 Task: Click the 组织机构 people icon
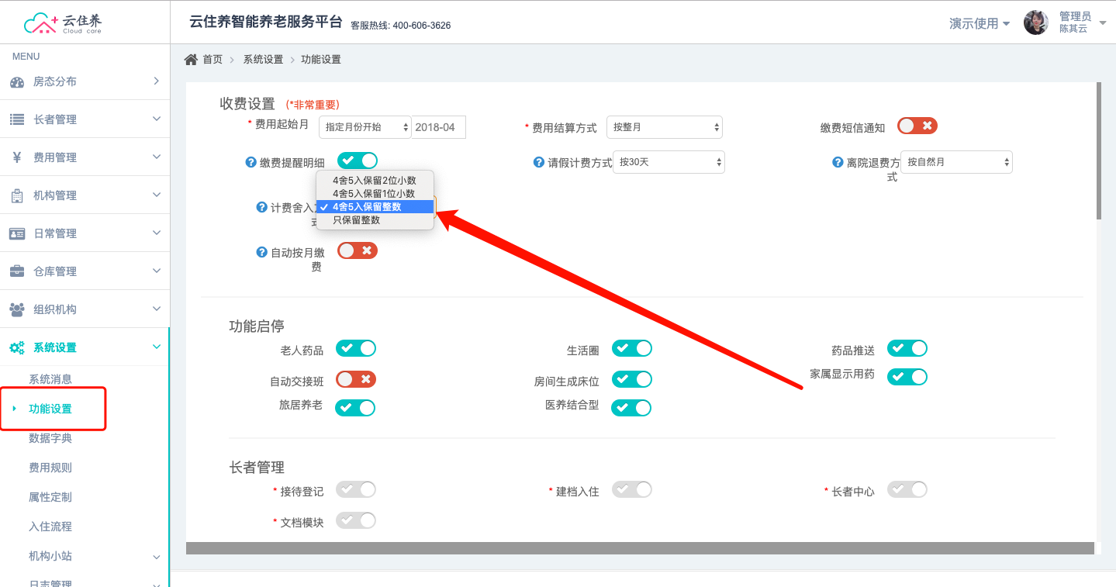[16, 309]
